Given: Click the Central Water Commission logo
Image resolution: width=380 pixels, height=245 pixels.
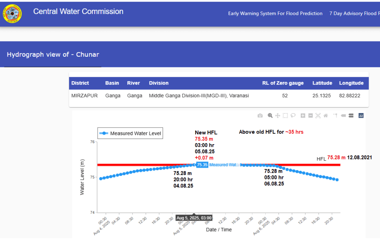Looking at the screenshot, I should (x=12, y=13).
